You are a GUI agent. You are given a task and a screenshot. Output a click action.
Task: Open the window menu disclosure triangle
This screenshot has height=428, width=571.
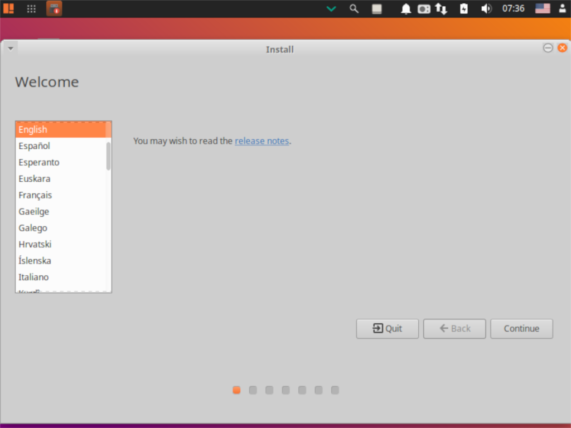(10, 48)
